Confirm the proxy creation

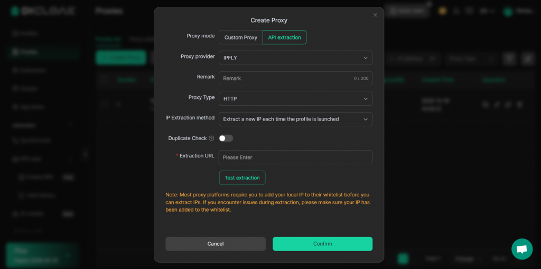pyautogui.click(x=322, y=244)
